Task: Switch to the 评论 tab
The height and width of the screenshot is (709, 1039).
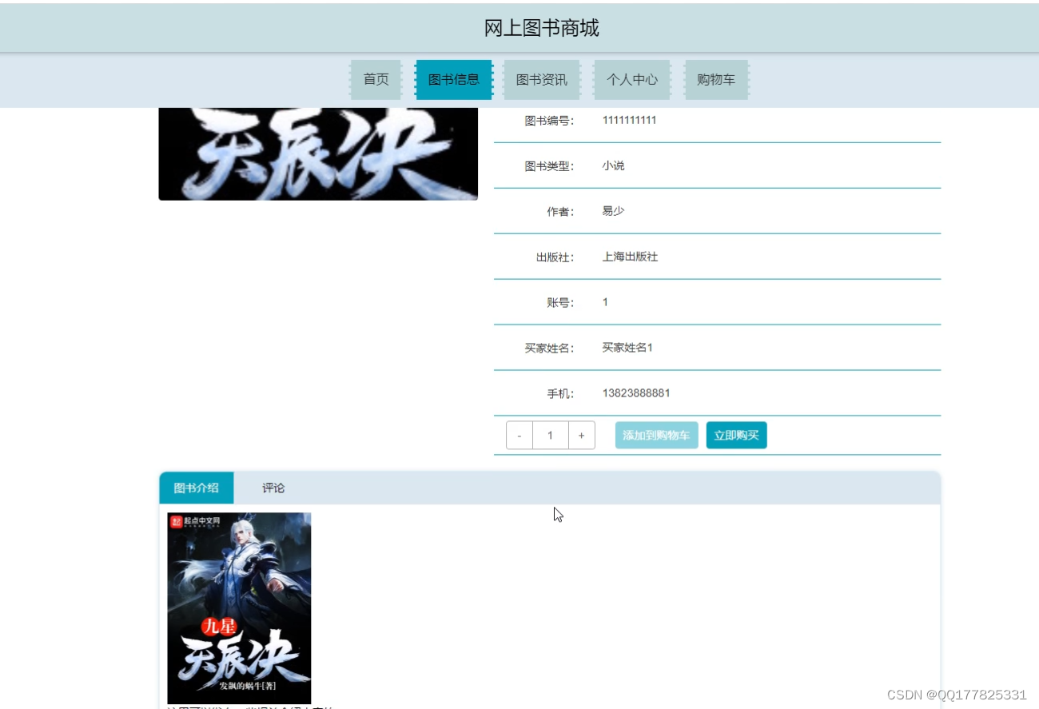Action: pos(273,488)
